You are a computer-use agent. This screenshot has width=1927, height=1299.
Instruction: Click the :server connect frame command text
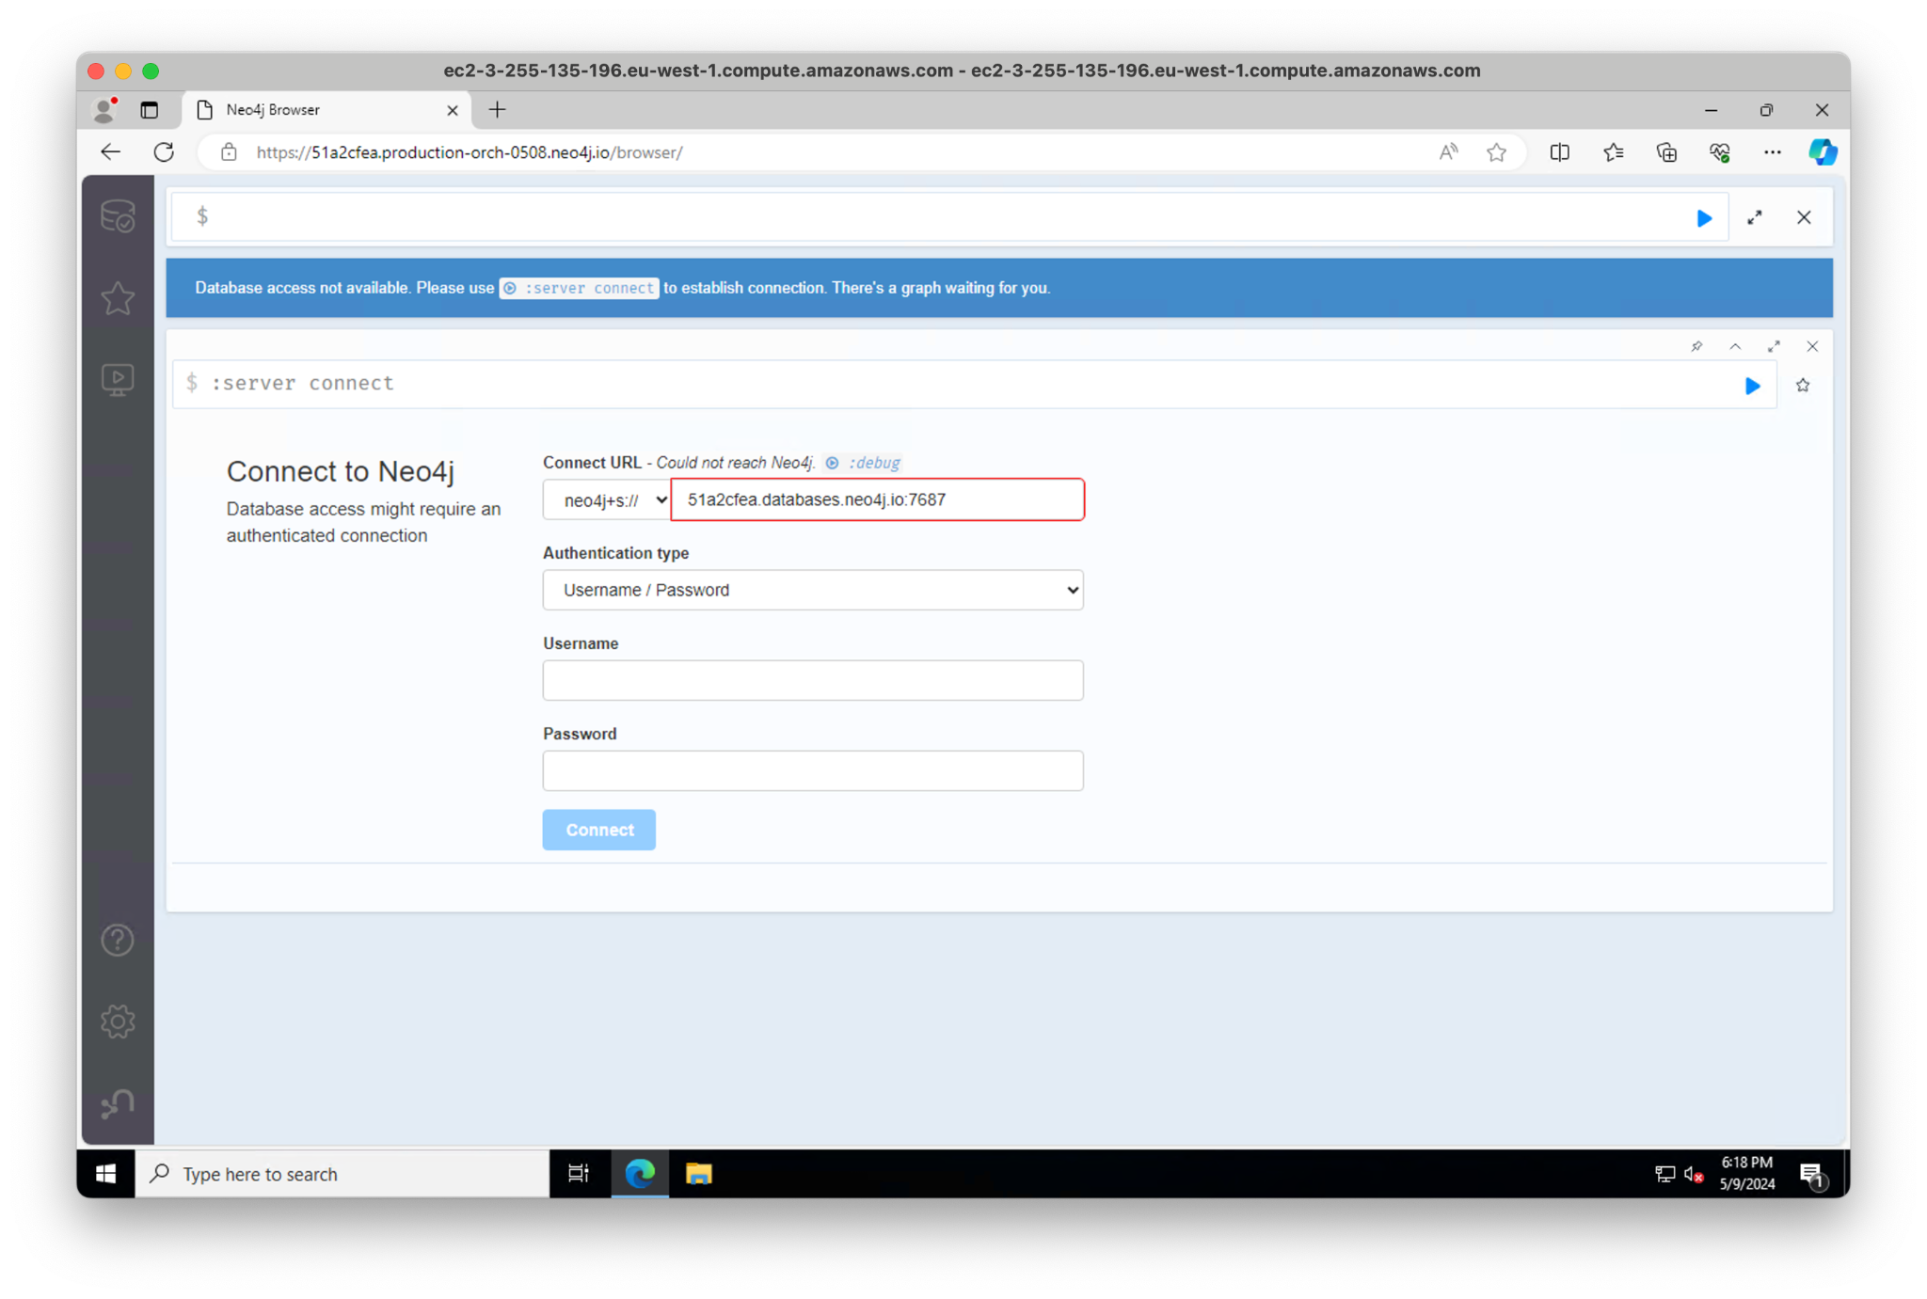(302, 383)
